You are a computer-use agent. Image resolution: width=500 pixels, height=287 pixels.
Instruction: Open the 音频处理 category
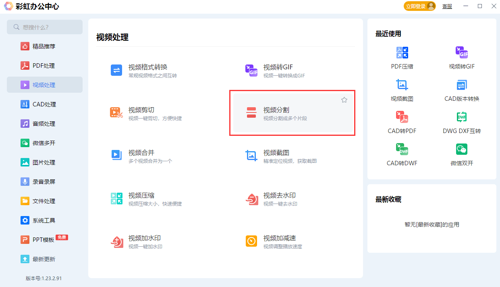tap(44, 123)
